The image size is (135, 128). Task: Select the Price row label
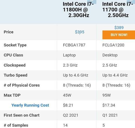(9, 32)
